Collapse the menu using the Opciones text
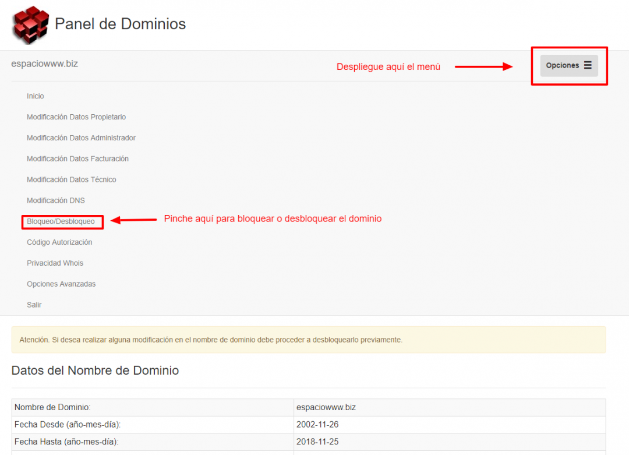 [x=562, y=65]
